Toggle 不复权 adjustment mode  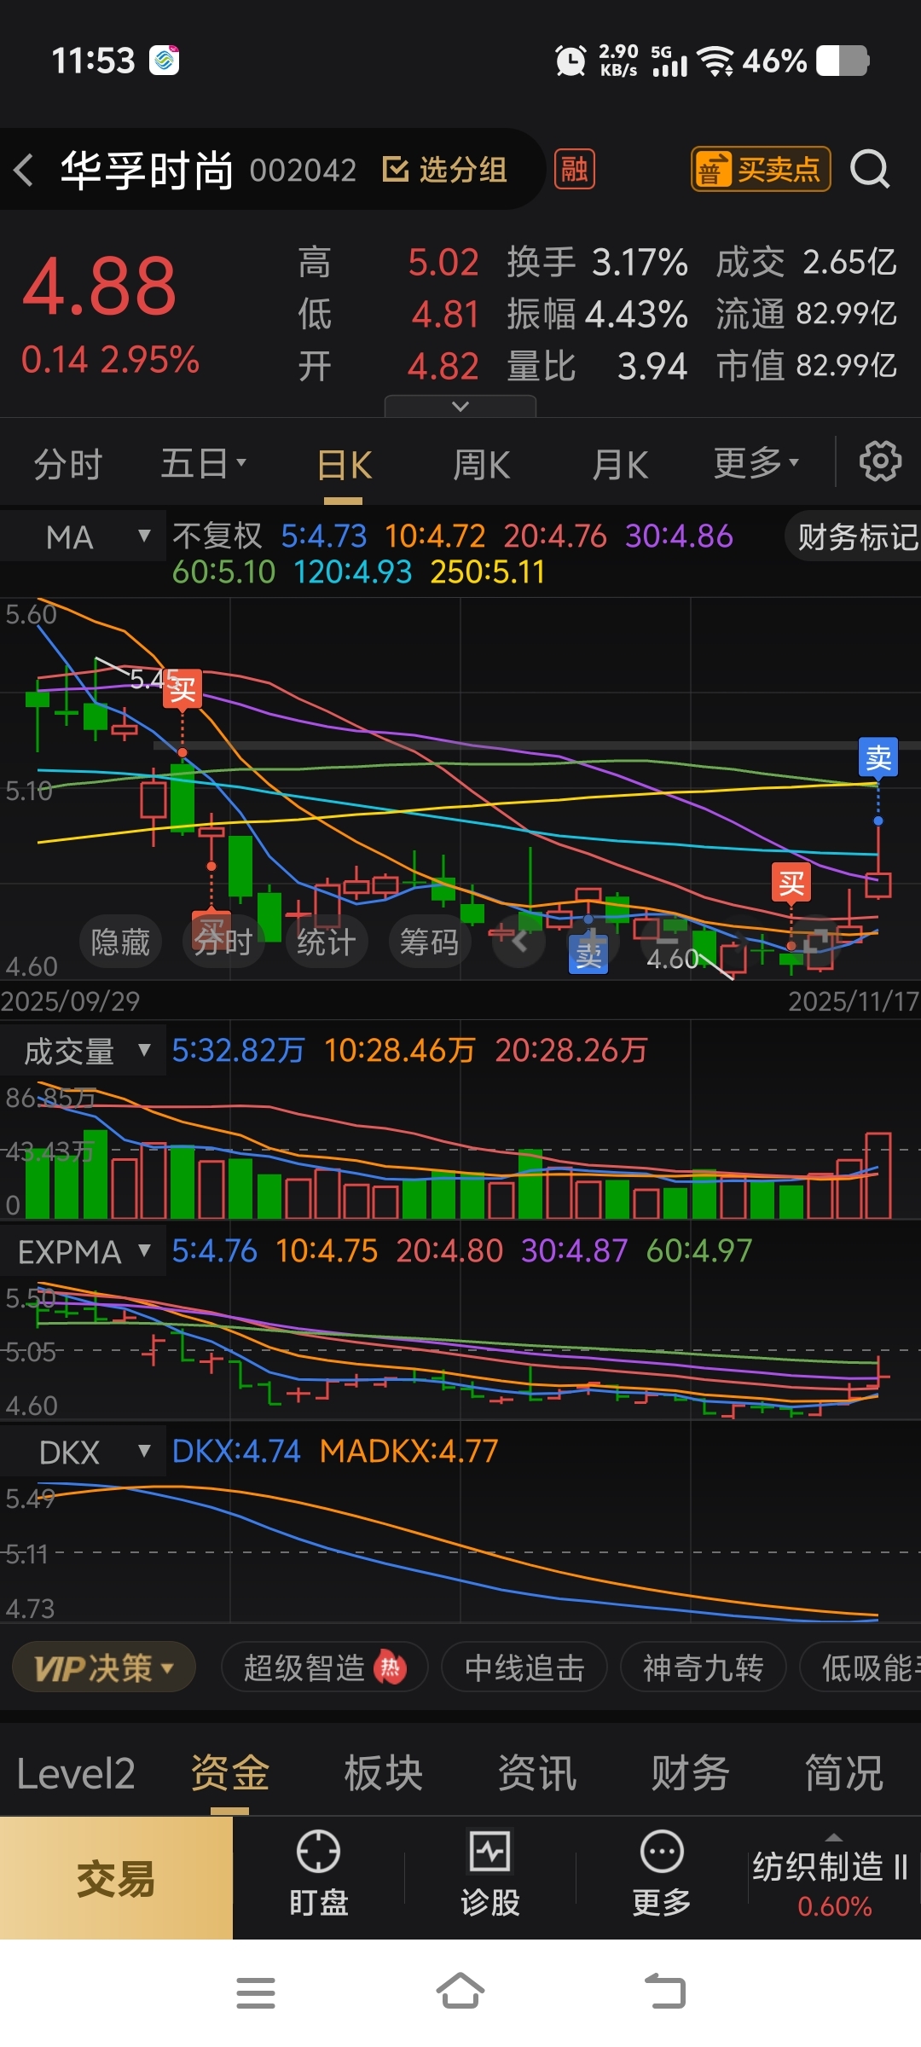[x=217, y=536]
